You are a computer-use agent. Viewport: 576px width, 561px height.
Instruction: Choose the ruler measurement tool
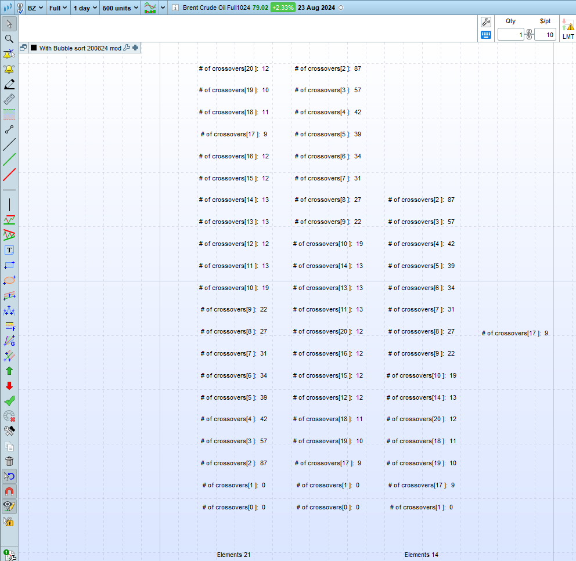pos(9,99)
